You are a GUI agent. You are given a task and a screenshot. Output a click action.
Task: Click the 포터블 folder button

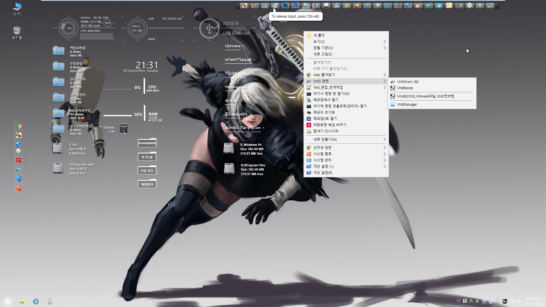(x=147, y=157)
